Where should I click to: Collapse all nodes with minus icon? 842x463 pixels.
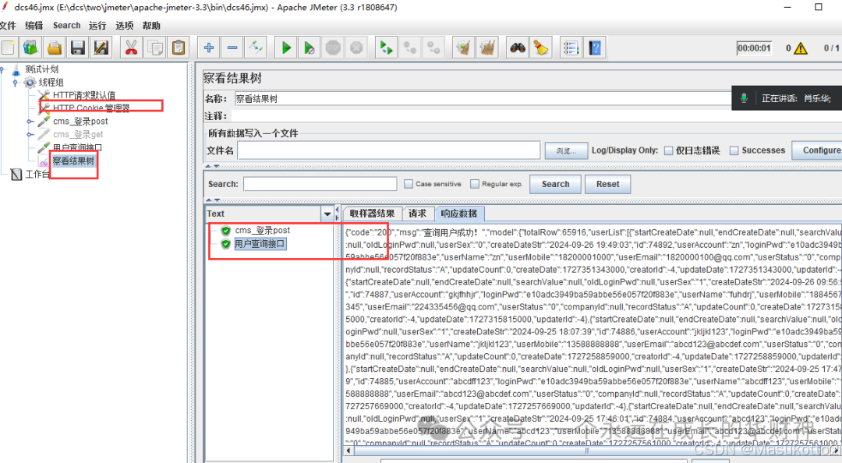[232, 48]
